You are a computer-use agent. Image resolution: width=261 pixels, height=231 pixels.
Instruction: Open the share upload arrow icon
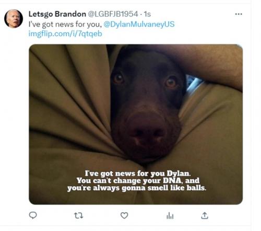click(205, 215)
